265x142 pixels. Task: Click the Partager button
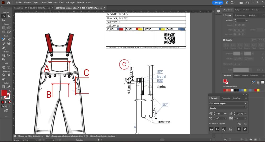point(218,3)
